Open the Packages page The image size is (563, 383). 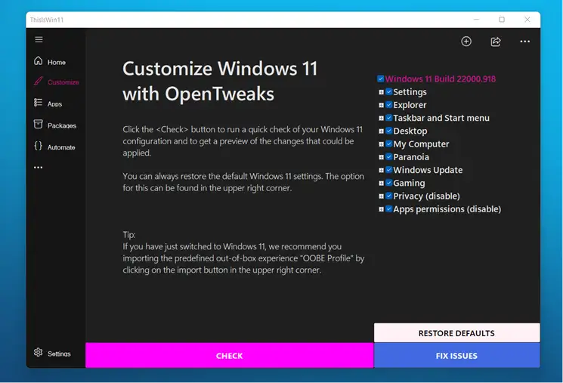(x=62, y=125)
